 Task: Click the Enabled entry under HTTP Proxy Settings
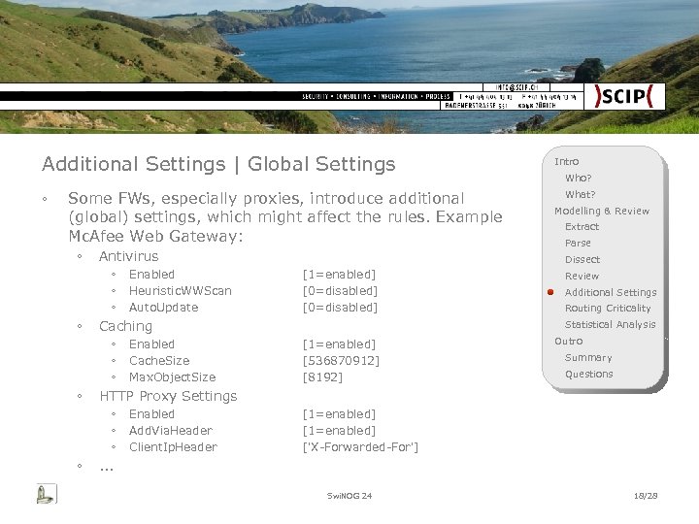coord(151,414)
